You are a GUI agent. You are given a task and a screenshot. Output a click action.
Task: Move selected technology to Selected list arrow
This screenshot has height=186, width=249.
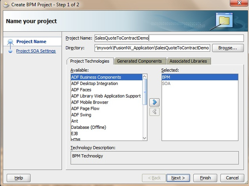[154, 102]
